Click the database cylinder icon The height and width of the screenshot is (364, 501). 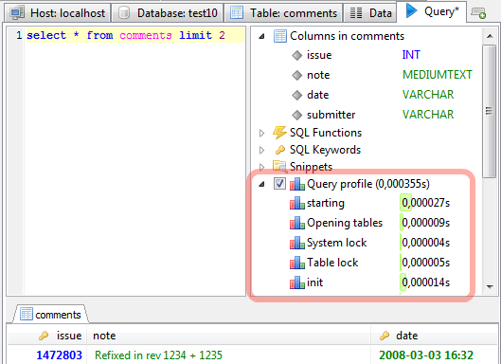124,12
